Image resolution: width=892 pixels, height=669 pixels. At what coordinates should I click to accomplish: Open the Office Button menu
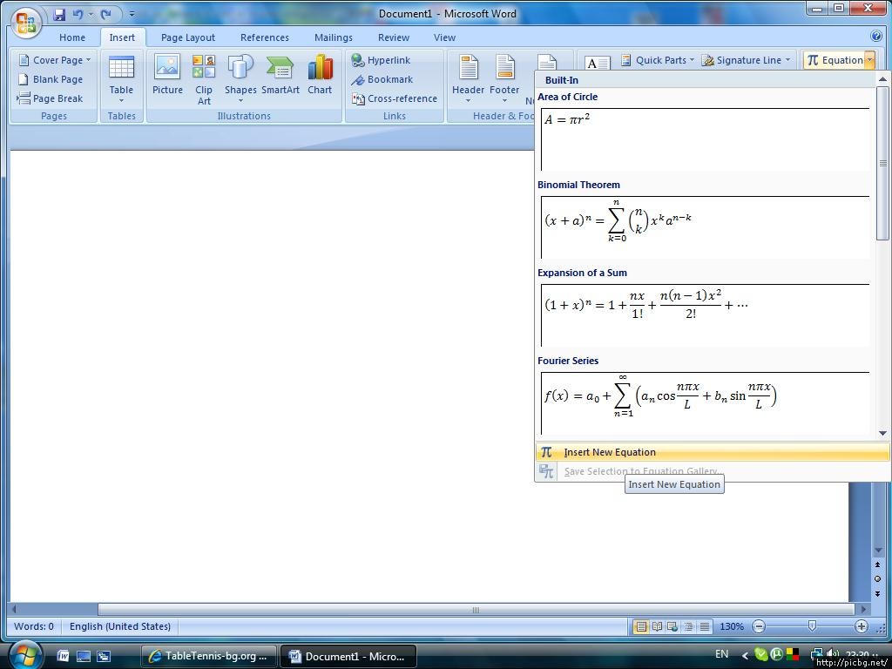click(x=25, y=24)
